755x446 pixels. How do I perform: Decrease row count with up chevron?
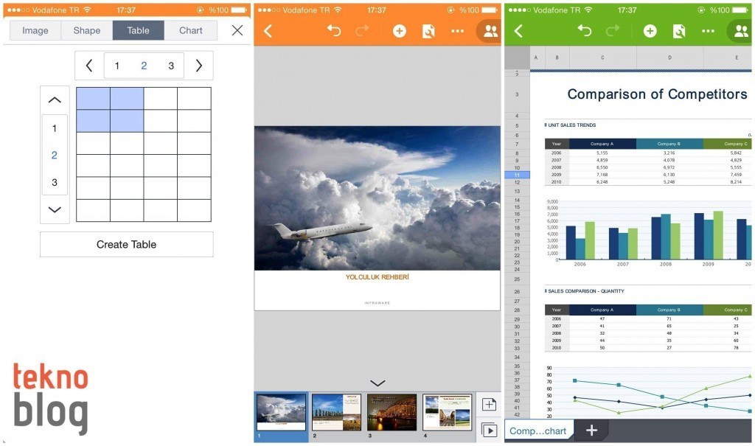[55, 100]
